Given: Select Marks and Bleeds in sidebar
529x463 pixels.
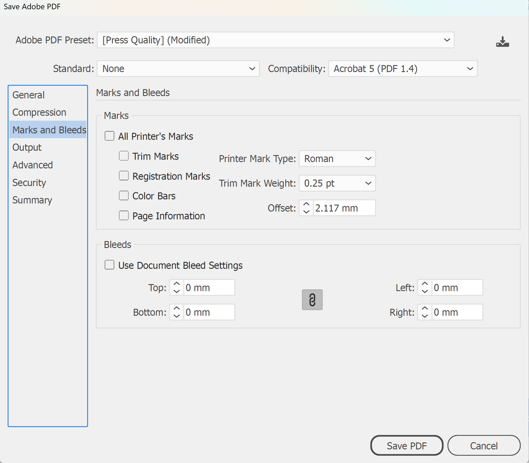Looking at the screenshot, I should click(48, 130).
